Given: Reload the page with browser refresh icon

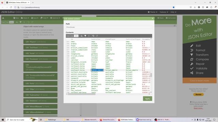Looking at the screenshot, I should coord(11,7).
